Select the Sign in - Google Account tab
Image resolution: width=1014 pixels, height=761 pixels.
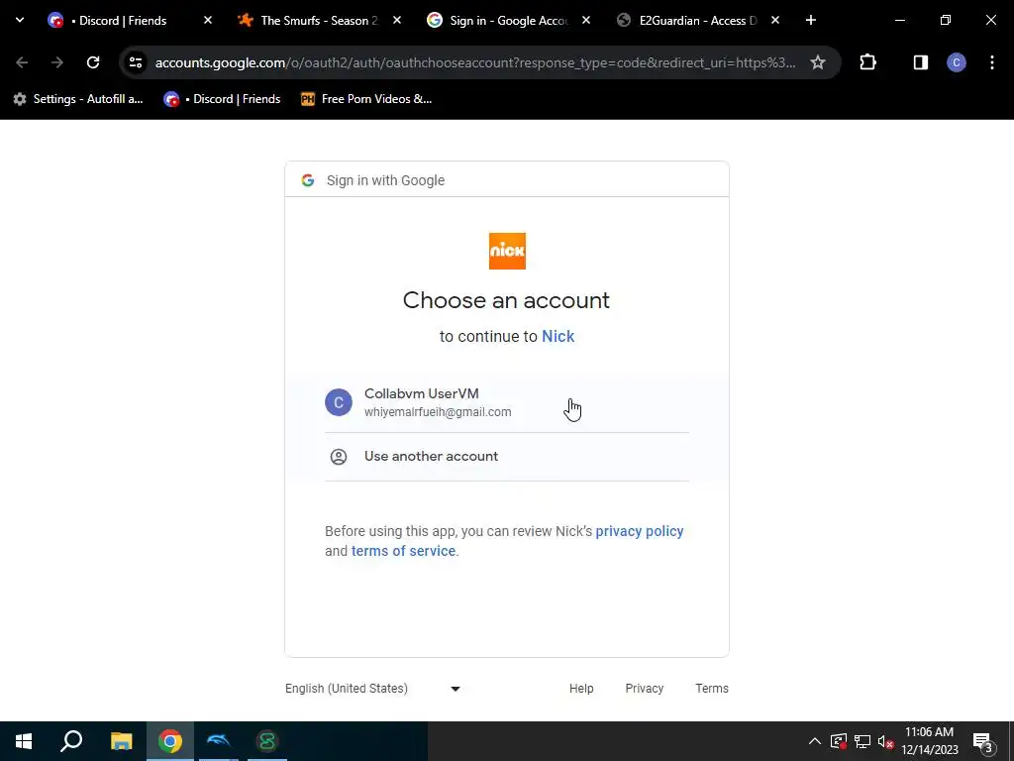click(x=508, y=20)
